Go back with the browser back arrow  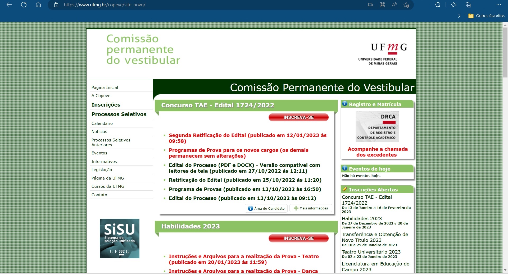[x=9, y=5]
